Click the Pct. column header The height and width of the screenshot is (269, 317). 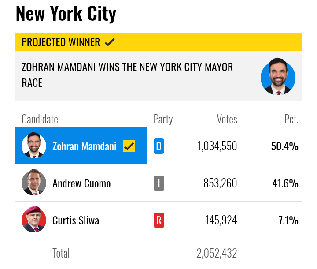click(291, 119)
